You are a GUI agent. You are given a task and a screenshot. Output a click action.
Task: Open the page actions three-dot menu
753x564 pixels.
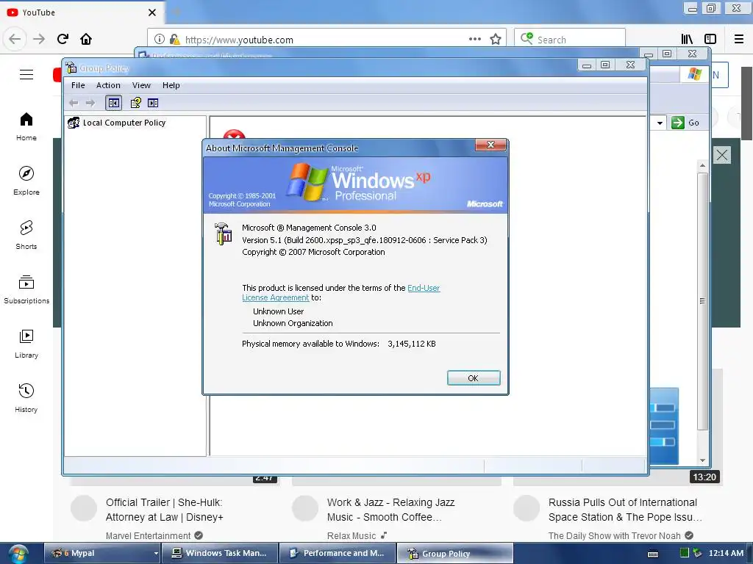474,39
